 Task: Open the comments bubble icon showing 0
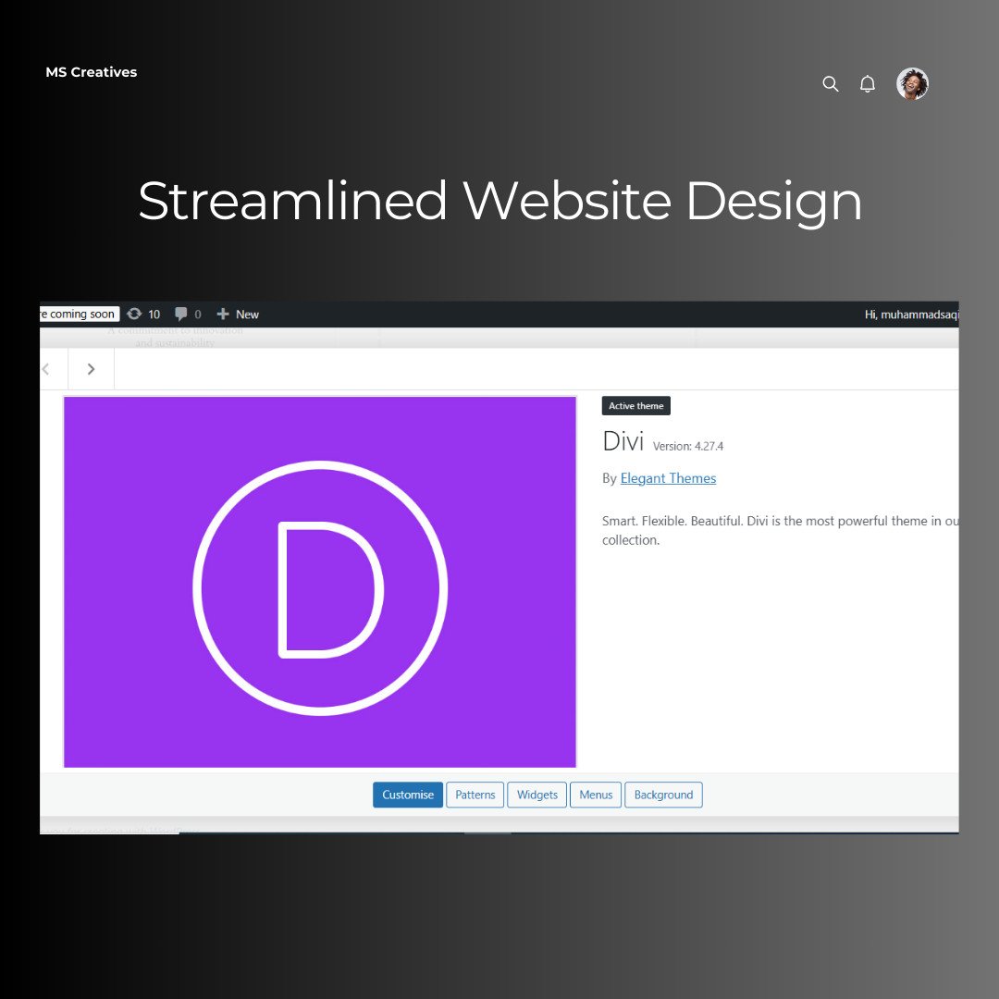(x=188, y=314)
